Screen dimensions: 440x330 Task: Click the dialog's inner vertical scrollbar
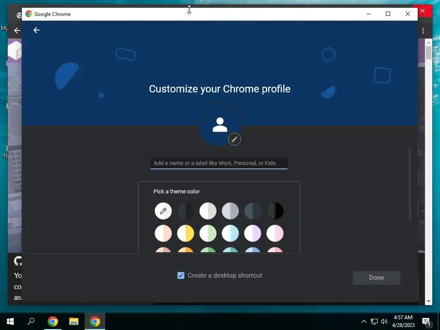coord(409,184)
